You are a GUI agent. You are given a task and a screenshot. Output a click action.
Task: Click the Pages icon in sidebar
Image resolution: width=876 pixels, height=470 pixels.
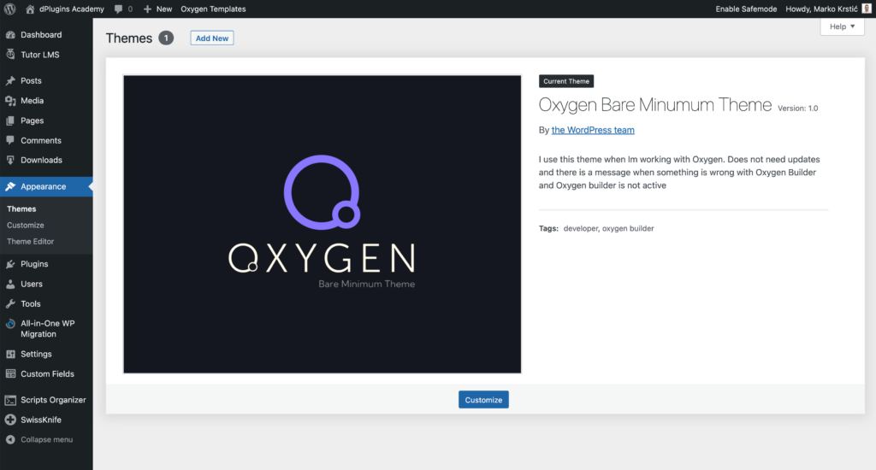(x=10, y=120)
